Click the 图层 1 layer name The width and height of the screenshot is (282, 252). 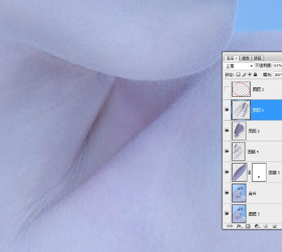pyautogui.click(x=258, y=90)
